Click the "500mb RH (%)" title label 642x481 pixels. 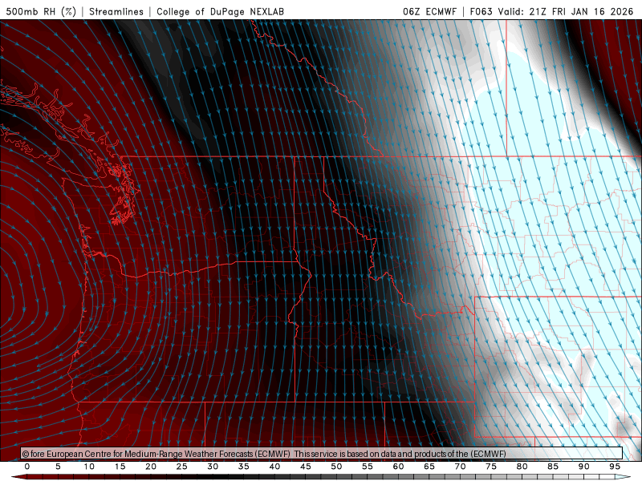(41, 11)
